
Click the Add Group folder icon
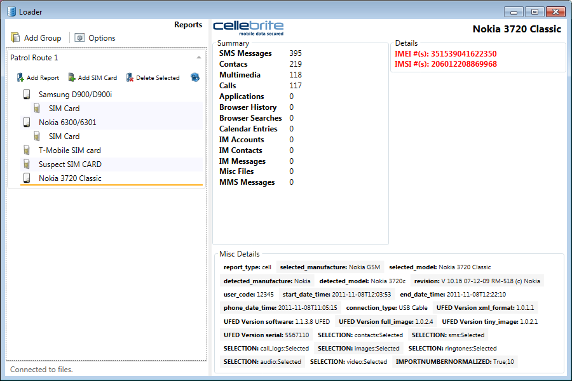(15, 37)
